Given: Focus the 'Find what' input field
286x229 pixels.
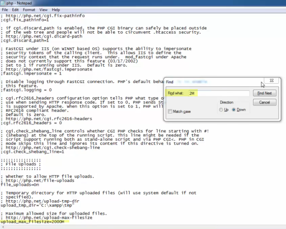Looking at the screenshot, I should coord(219,93).
